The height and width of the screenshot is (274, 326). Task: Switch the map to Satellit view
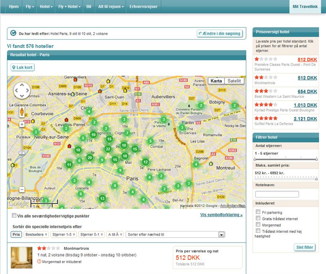tap(234, 81)
